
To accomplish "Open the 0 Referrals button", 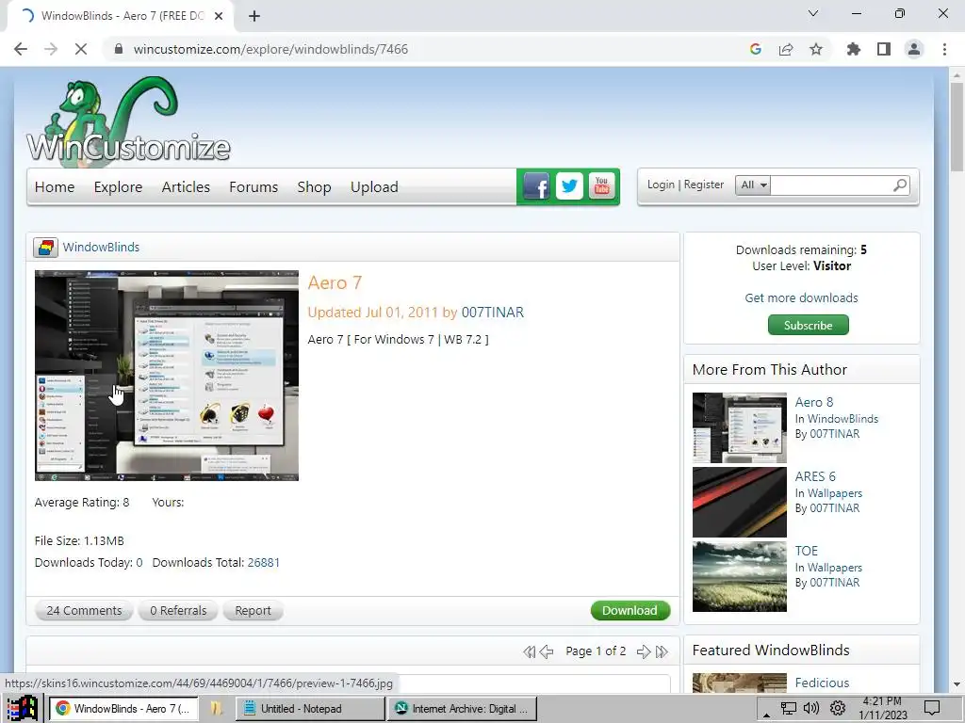I will click(178, 610).
